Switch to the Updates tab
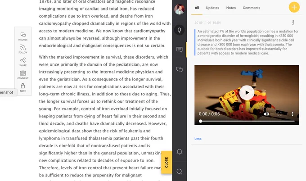Image resolution: width=306 pixels, height=181 pixels. 212,8
